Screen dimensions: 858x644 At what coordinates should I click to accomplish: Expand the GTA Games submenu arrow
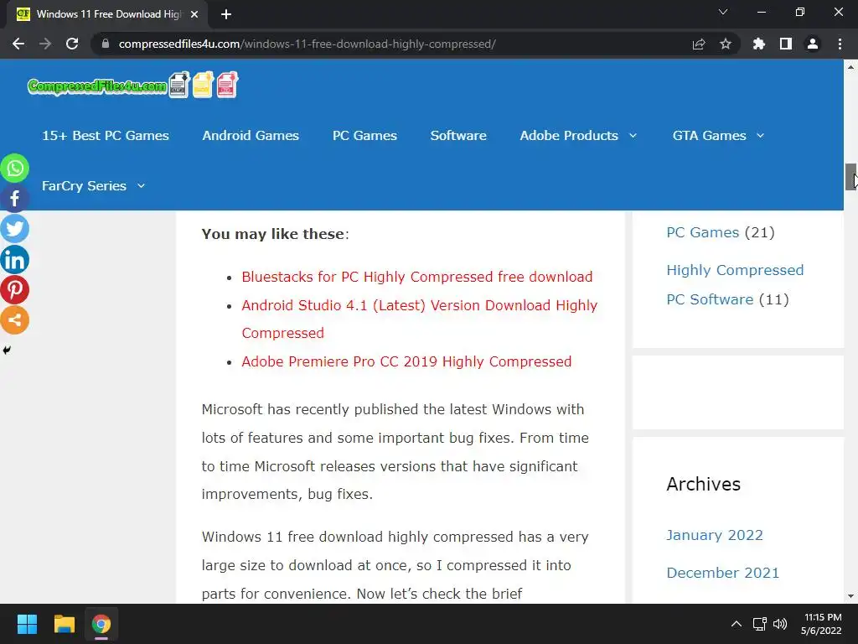pos(761,135)
